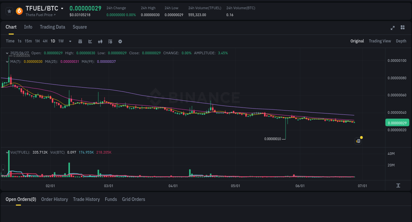Select the line chart style icon
Image resolution: width=412 pixels, height=222 pixels.
[x=90, y=41]
